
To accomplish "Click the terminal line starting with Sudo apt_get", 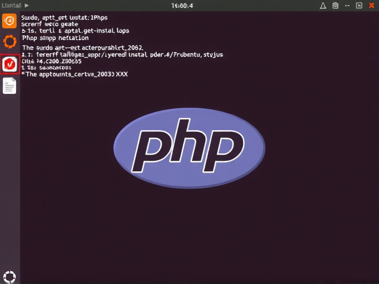I will [64, 17].
